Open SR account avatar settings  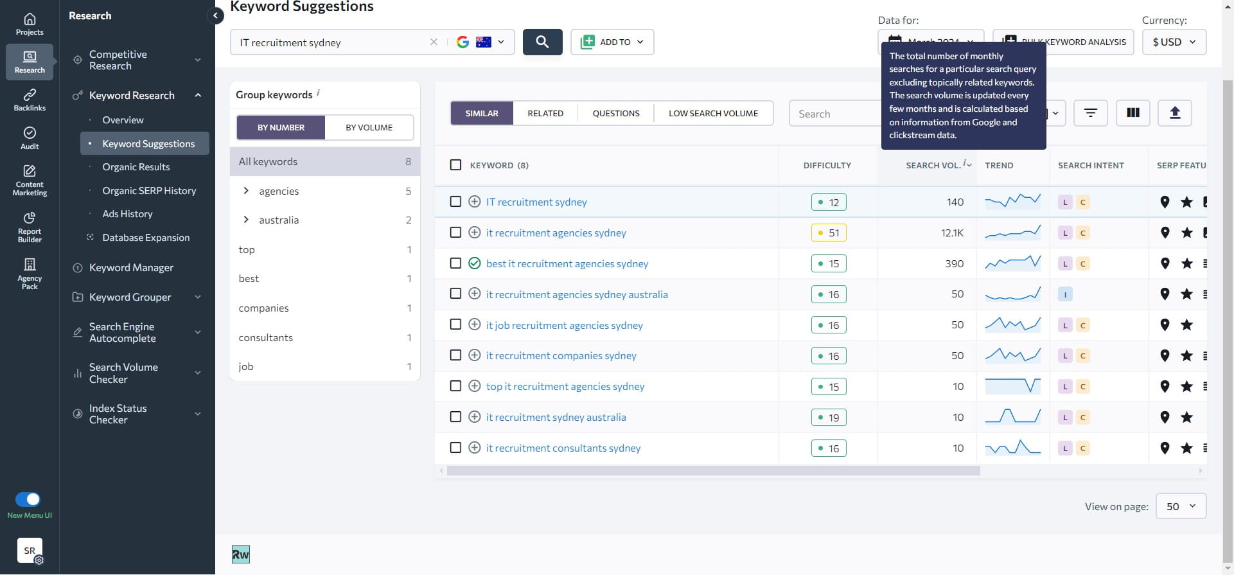30,551
